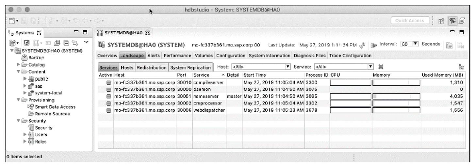This screenshot has height=168, width=476.
Task: Click the greyed-out icon at the header toolbar's far right
Action: click(x=461, y=45)
